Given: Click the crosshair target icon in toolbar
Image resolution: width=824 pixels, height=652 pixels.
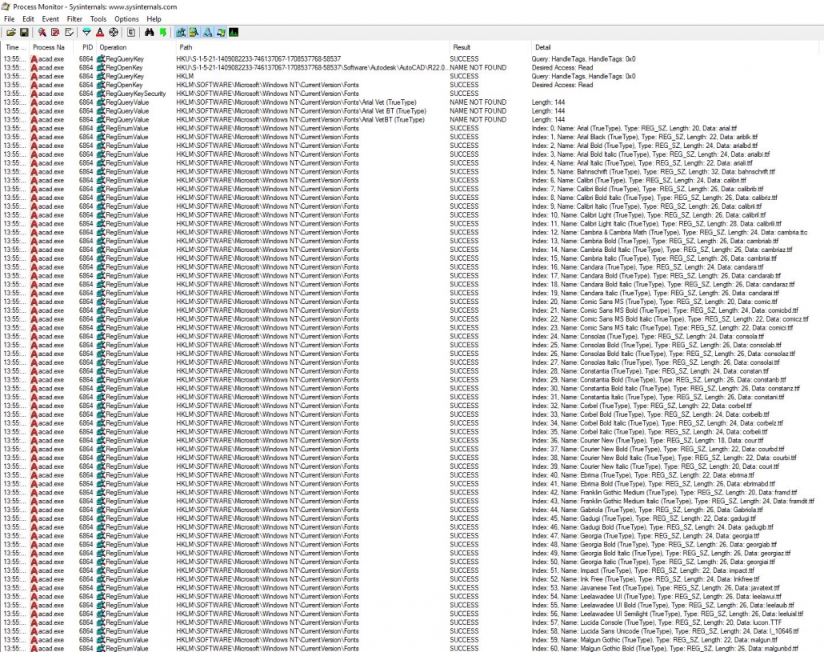Looking at the screenshot, I should [x=114, y=33].
